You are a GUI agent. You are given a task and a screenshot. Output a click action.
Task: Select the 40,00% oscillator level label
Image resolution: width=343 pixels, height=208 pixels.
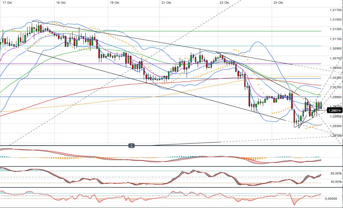[x=335, y=182]
